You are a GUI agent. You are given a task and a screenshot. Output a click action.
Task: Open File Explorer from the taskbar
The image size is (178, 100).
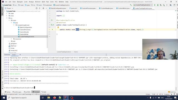coord(49,97)
